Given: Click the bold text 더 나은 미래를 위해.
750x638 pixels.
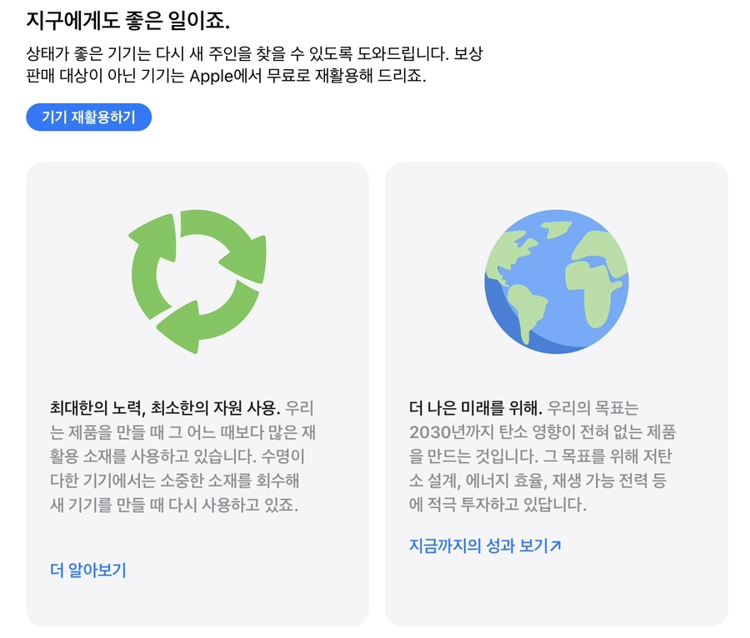Looking at the screenshot, I should click(476, 407).
